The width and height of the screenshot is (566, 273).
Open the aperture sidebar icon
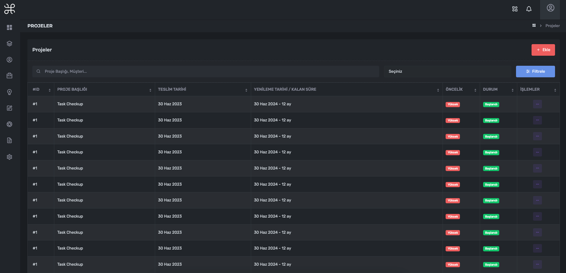[x=10, y=124]
